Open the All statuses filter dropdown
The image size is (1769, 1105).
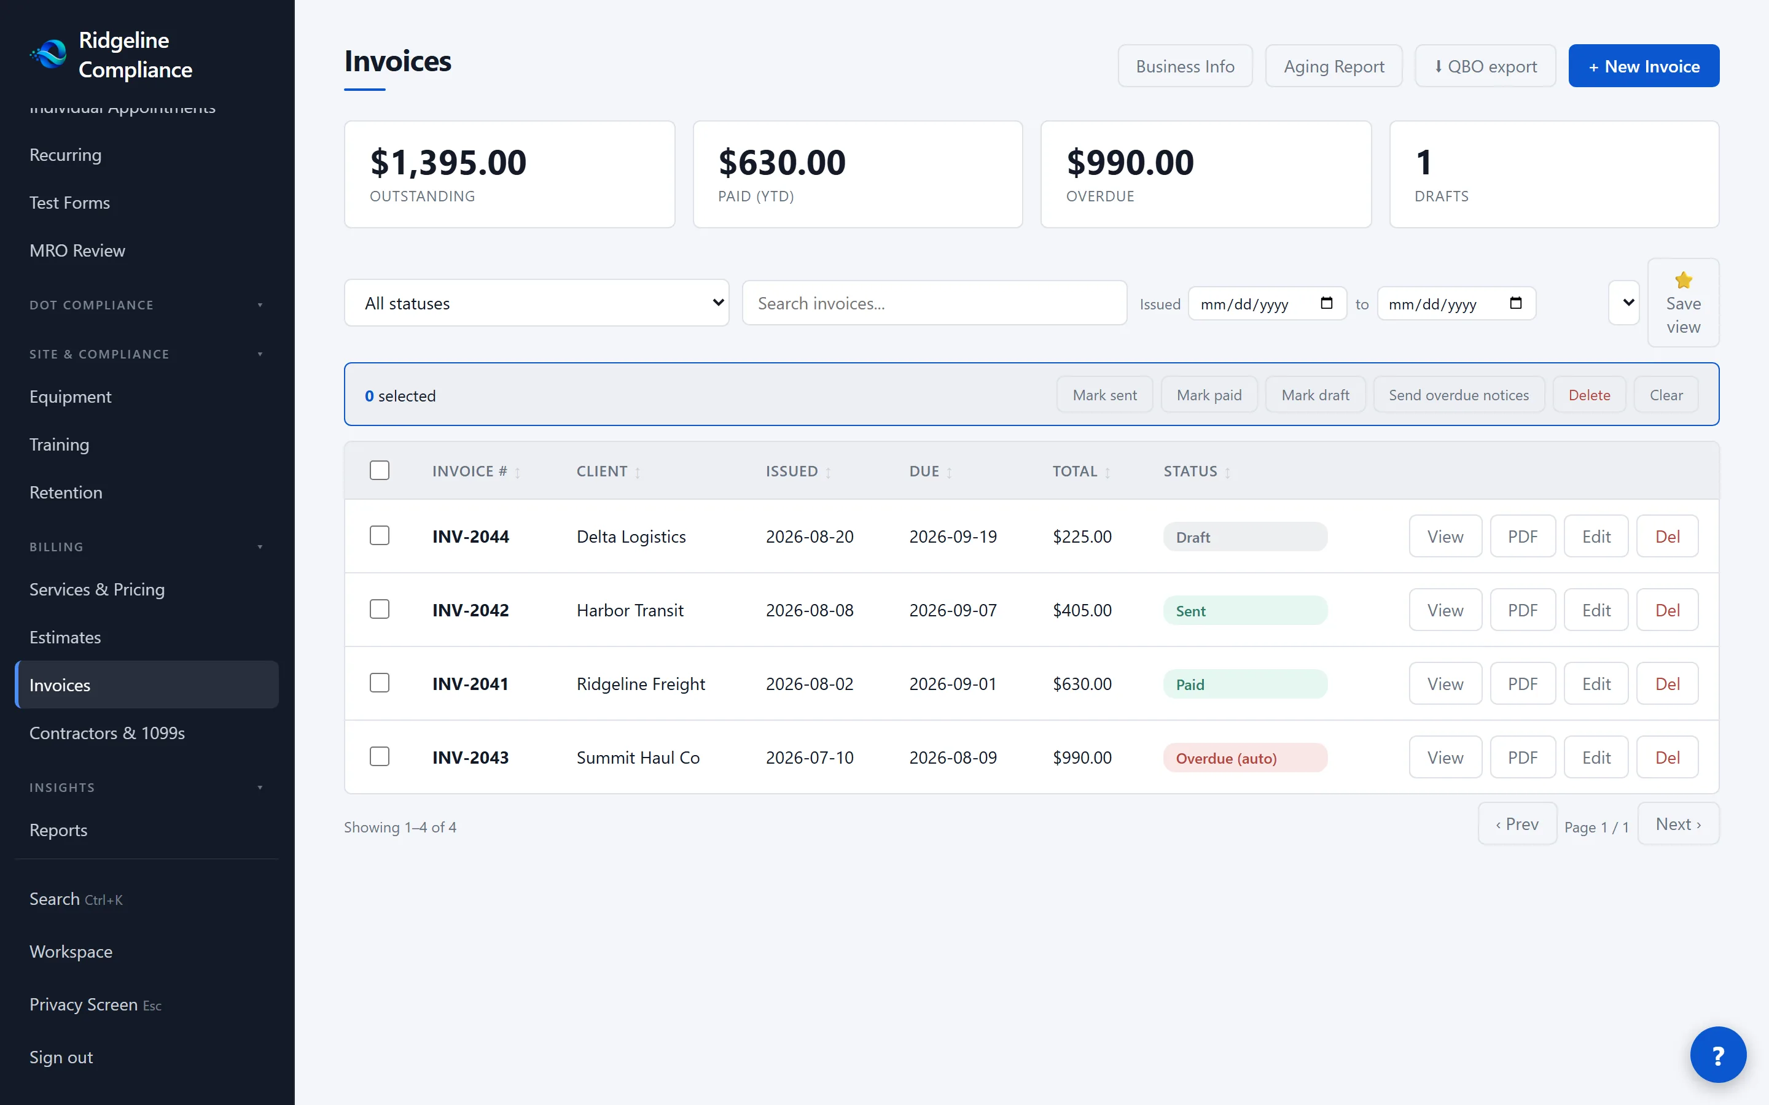537,303
